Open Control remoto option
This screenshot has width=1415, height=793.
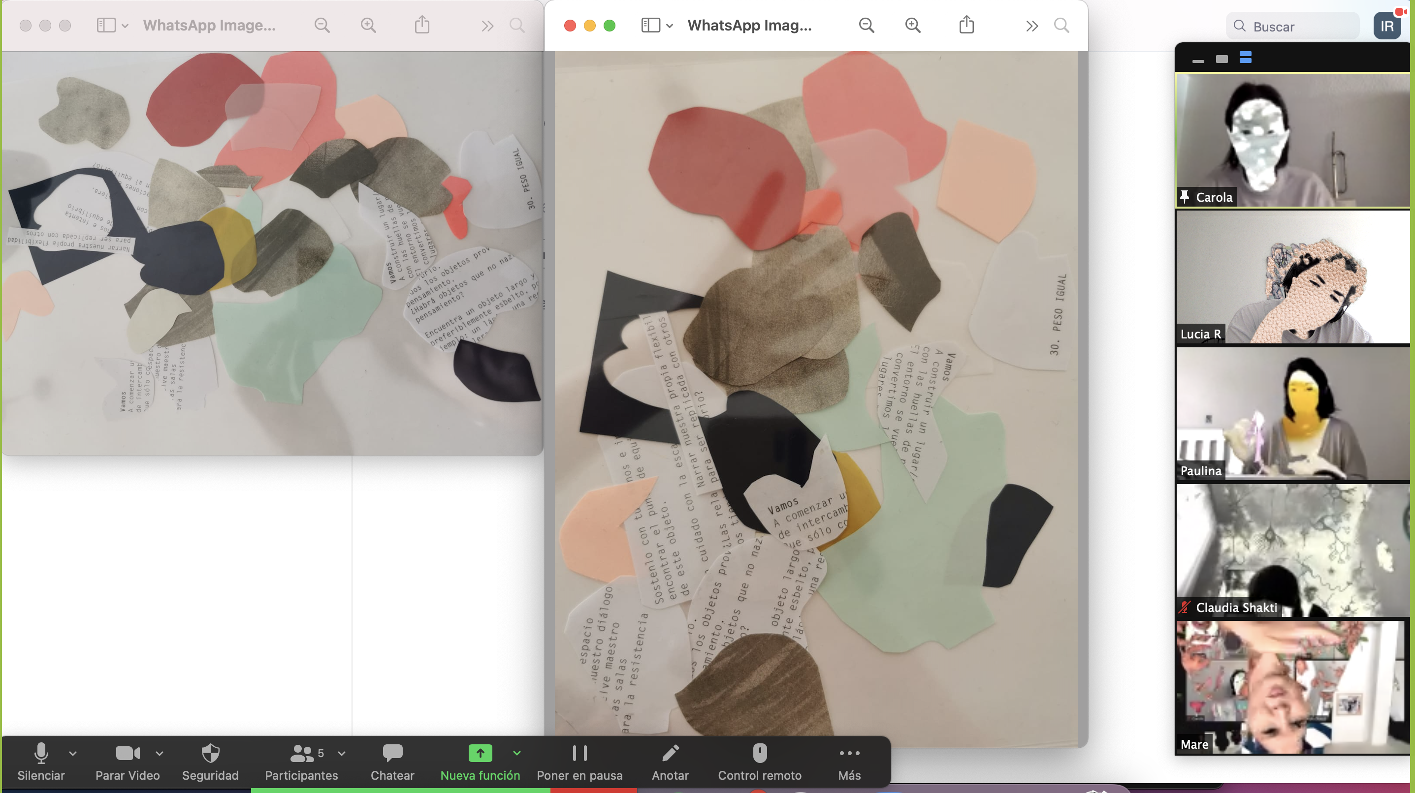pos(760,761)
